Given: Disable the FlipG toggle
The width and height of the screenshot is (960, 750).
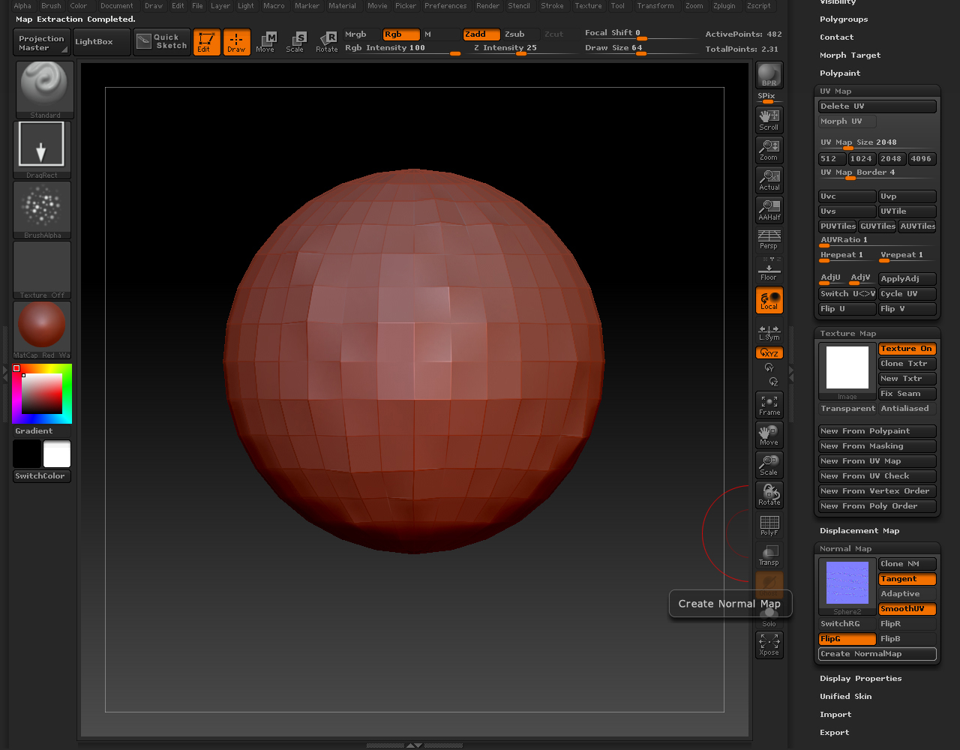Looking at the screenshot, I should [x=847, y=639].
